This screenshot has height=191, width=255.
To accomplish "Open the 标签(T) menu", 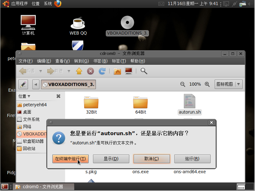I will tap(119, 61).
